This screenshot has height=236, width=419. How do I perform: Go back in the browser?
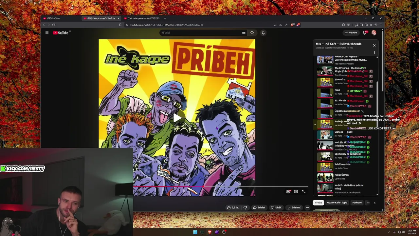coord(44,25)
